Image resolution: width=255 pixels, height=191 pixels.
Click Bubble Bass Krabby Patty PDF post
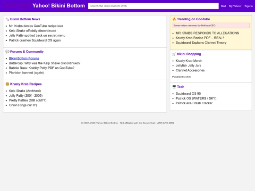42,68
